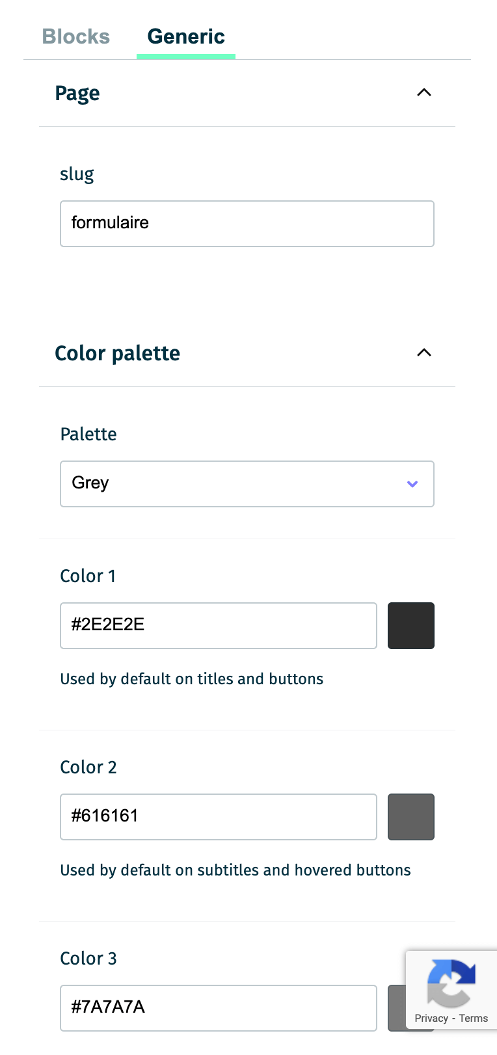Screen dimensions: 497x1055
Task: Click the dropdown arrow in Palette field
Action: [412, 484]
